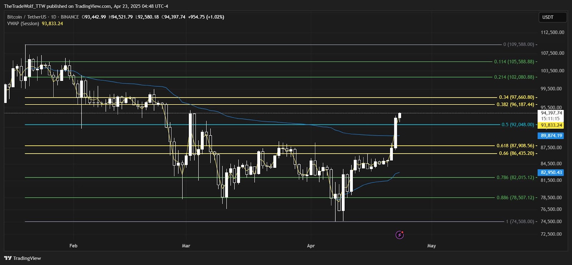Click the blue 89,874.19 price label

(552, 136)
